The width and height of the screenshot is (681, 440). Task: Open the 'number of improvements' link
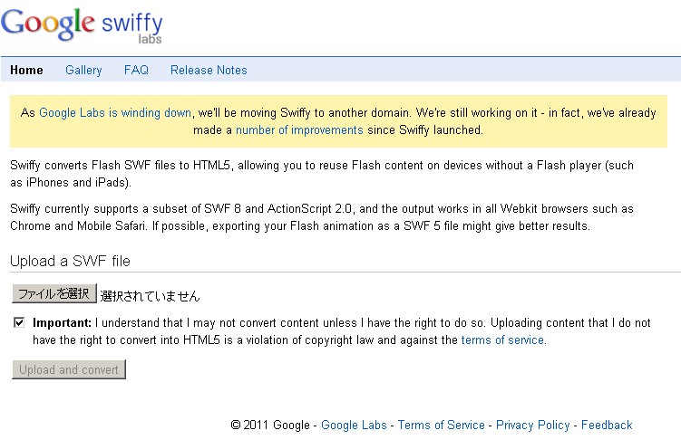(299, 130)
